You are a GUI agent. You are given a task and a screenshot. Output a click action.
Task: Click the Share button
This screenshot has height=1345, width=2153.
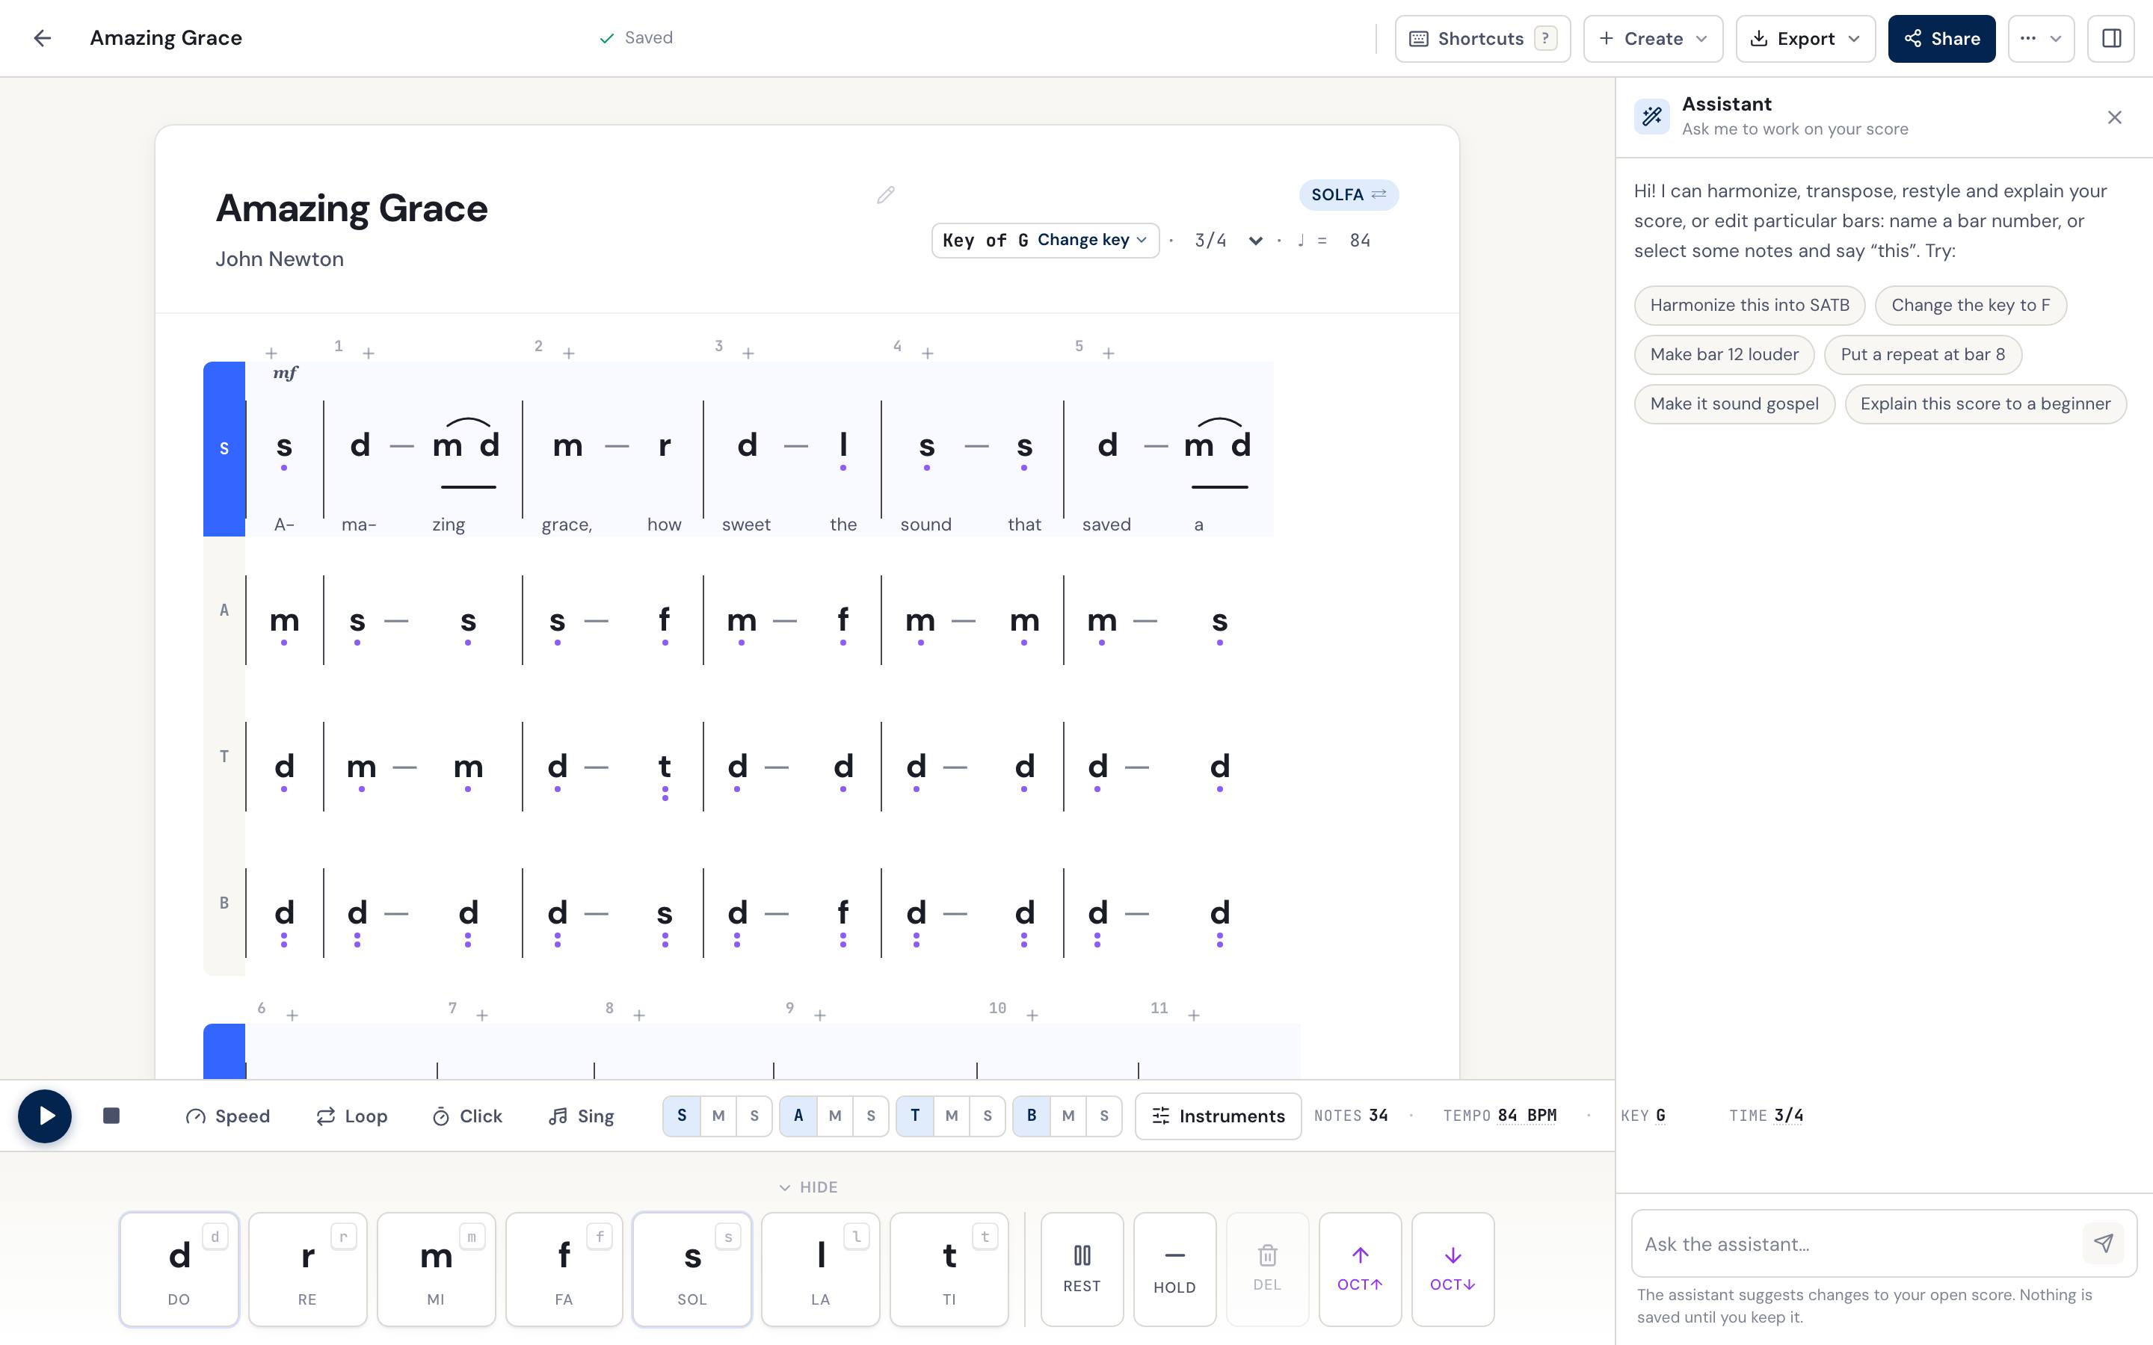coord(1941,38)
